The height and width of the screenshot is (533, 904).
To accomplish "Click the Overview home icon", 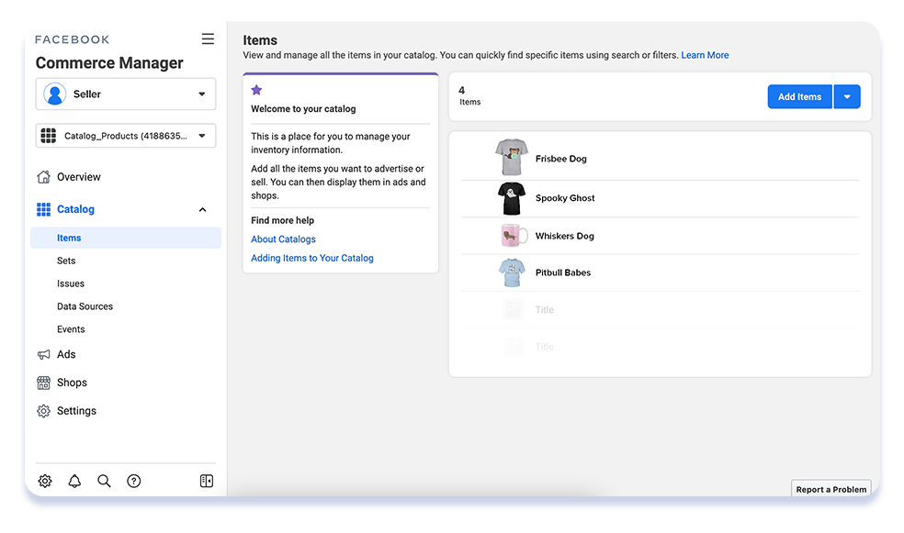I will pos(43,177).
